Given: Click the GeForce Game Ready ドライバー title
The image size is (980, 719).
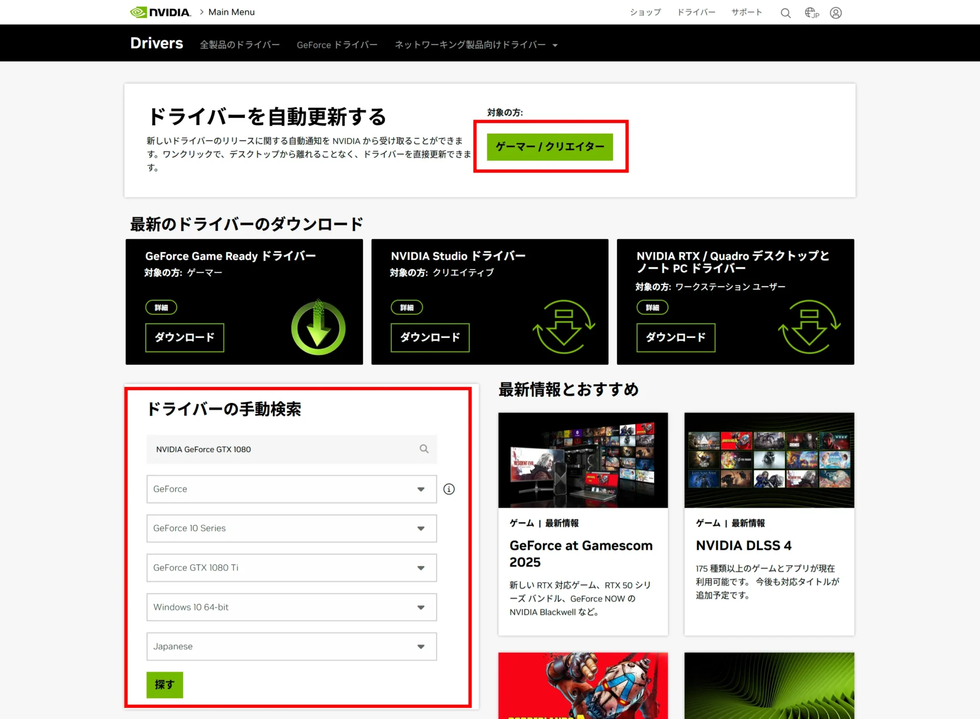Looking at the screenshot, I should [230, 256].
